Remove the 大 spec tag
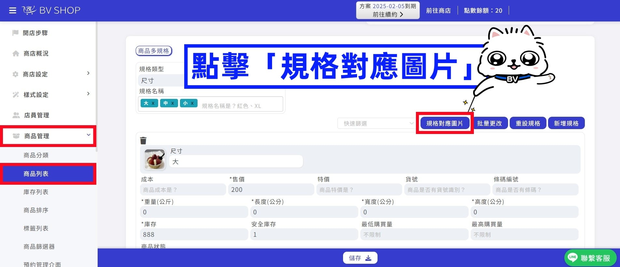Screen dimensions: 620x267 point(153,103)
